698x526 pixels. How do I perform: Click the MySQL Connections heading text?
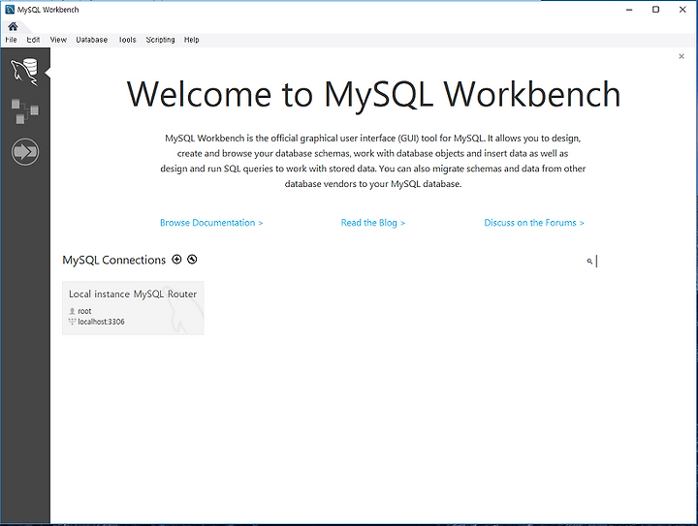point(114,261)
